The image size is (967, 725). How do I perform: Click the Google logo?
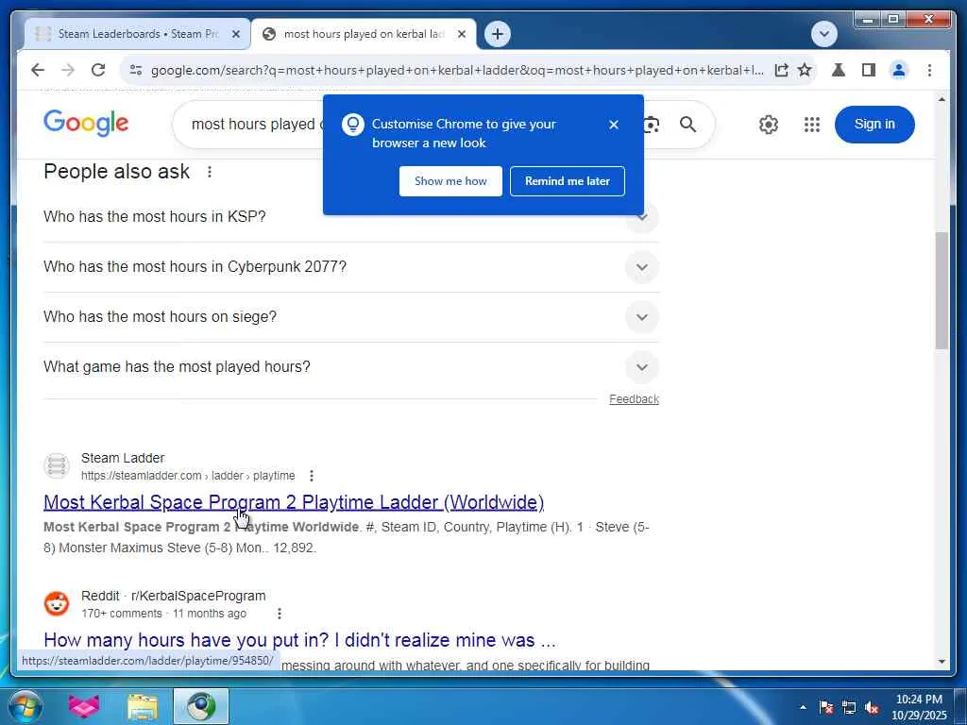tap(86, 124)
